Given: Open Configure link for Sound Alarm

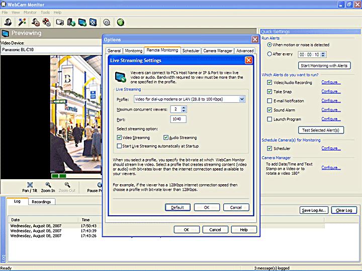Looking at the screenshot, I should coord(331,110).
